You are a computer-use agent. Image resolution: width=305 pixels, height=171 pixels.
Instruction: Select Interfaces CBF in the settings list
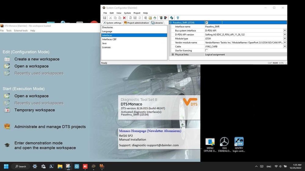pyautogui.click(x=134, y=39)
